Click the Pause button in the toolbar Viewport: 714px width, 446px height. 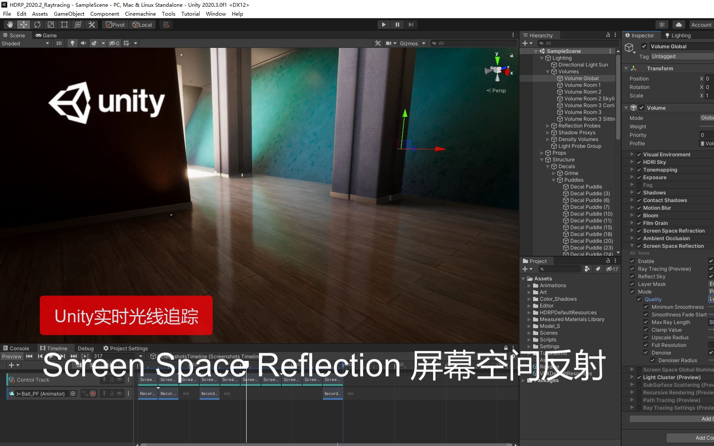(x=397, y=25)
